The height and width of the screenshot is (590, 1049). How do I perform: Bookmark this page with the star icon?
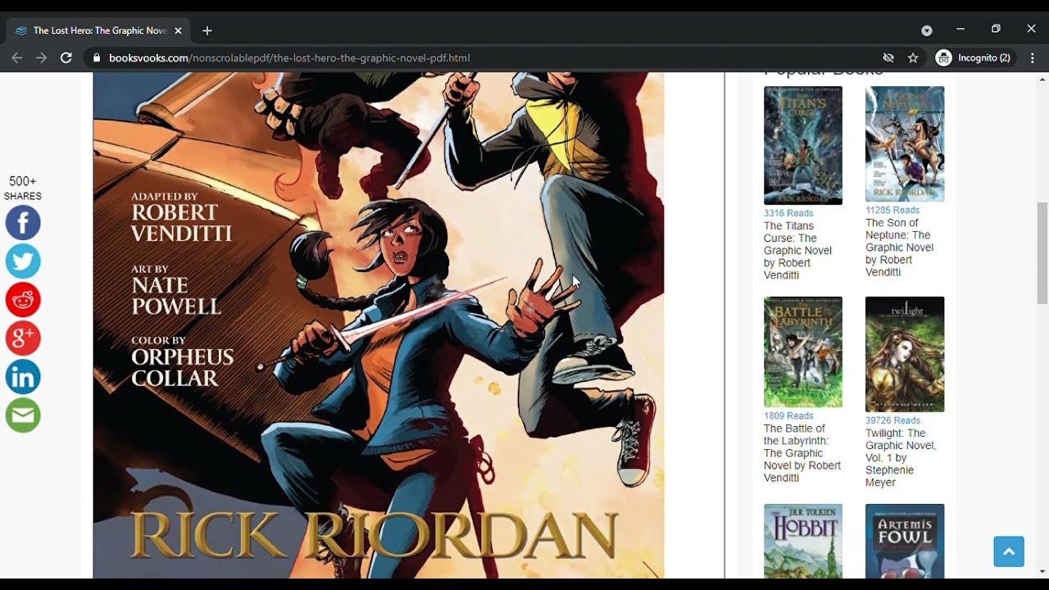pos(913,58)
